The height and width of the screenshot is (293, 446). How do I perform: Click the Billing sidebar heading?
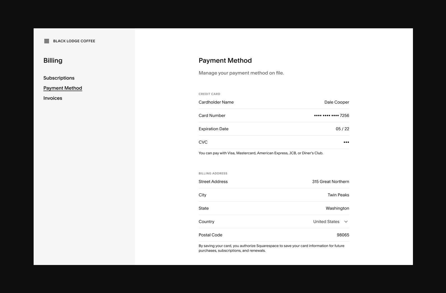(x=53, y=61)
